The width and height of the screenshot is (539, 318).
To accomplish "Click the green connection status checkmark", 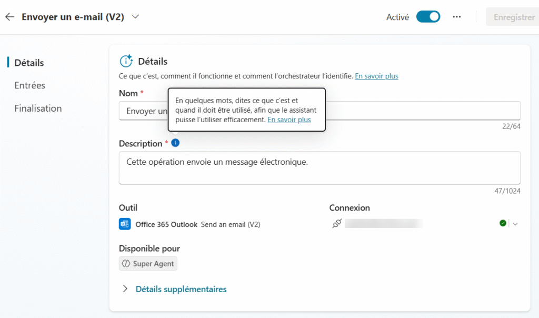I will click(503, 224).
